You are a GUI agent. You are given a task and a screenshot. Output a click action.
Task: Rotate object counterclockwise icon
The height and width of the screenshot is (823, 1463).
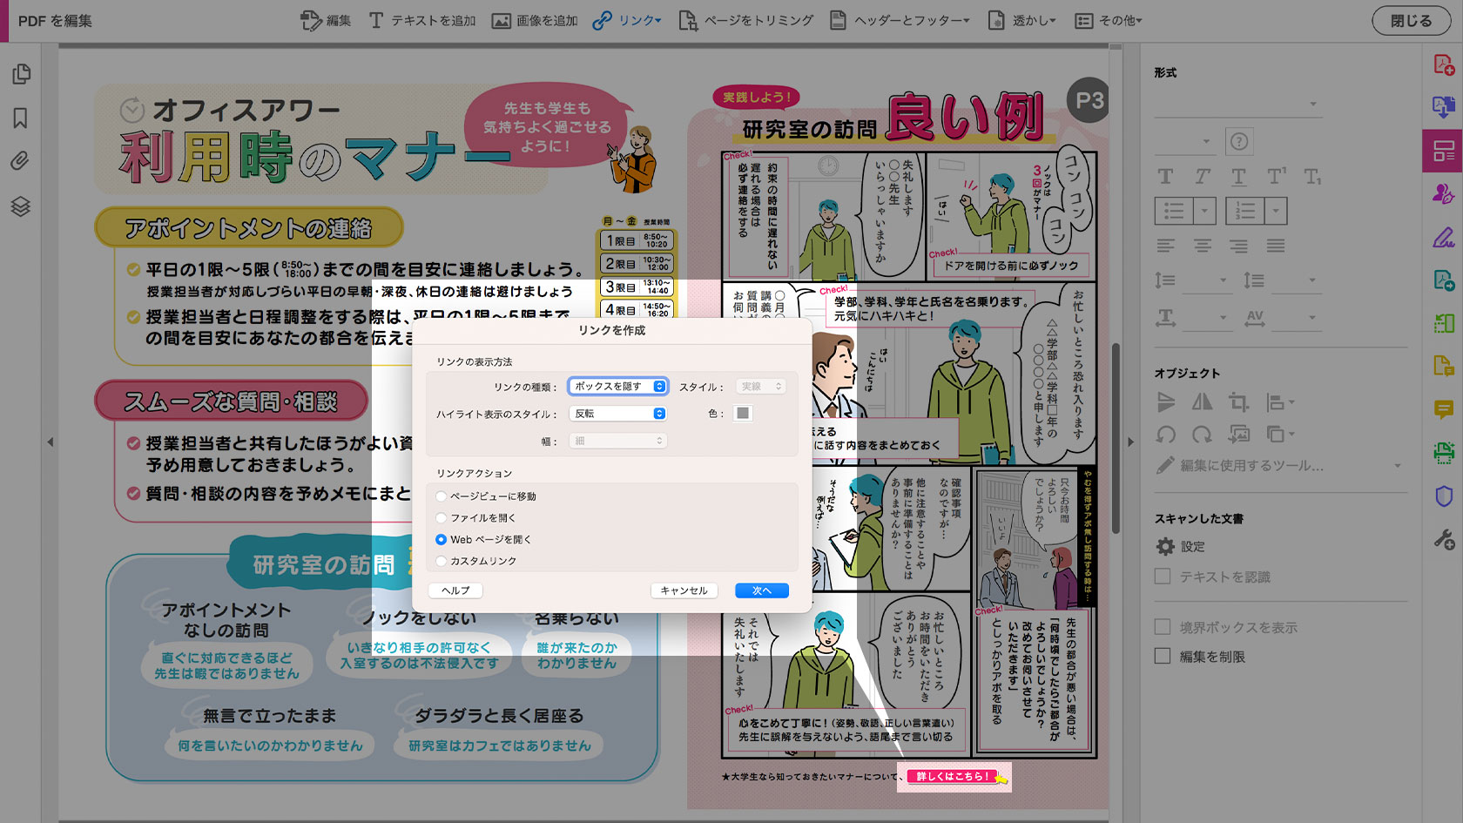pyautogui.click(x=1165, y=434)
